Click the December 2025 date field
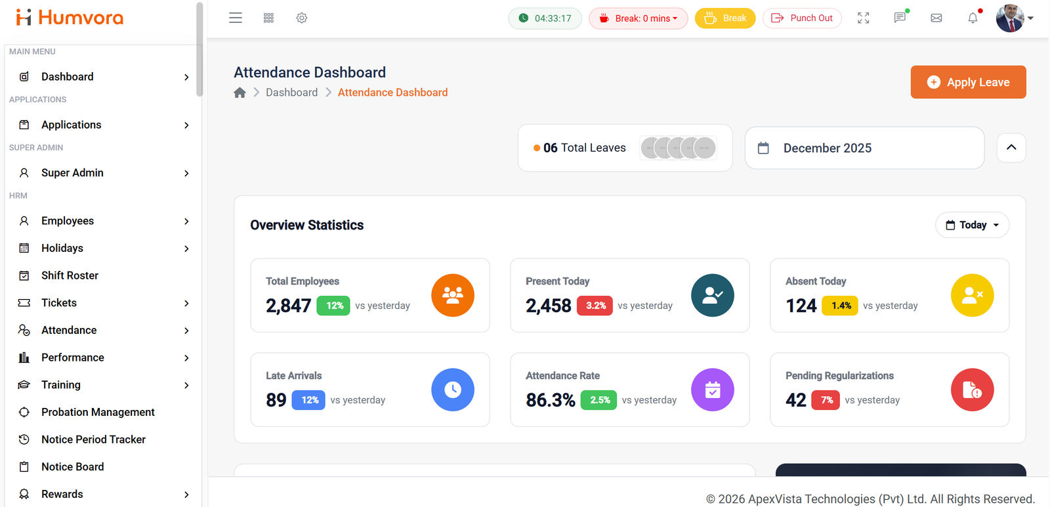The image size is (1050, 507). 864,148
